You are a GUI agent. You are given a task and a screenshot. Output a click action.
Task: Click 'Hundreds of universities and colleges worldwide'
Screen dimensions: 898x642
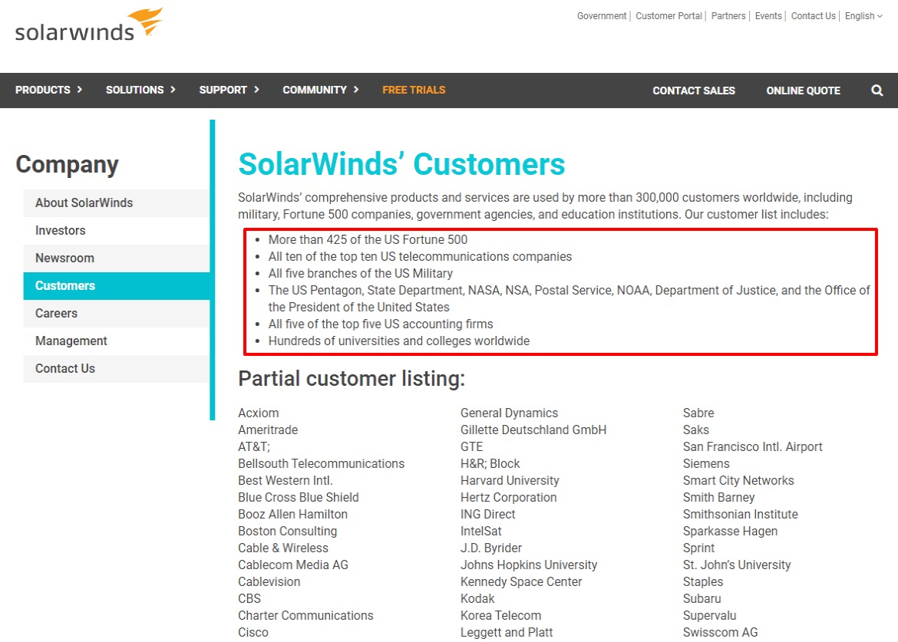[x=398, y=341]
